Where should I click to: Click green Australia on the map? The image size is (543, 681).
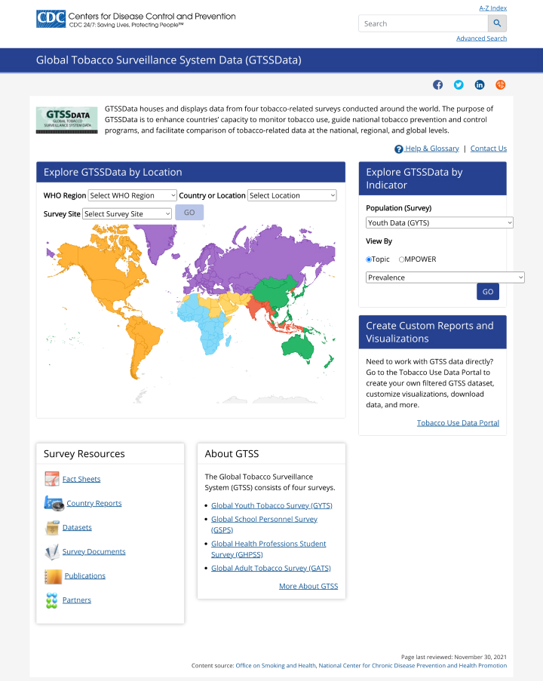click(298, 348)
